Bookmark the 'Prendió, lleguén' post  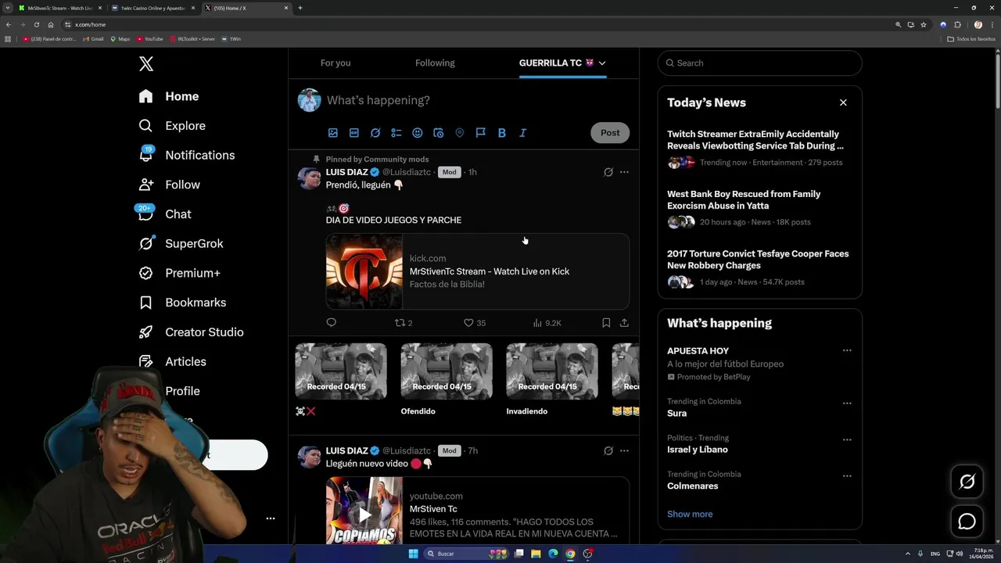pos(606,322)
